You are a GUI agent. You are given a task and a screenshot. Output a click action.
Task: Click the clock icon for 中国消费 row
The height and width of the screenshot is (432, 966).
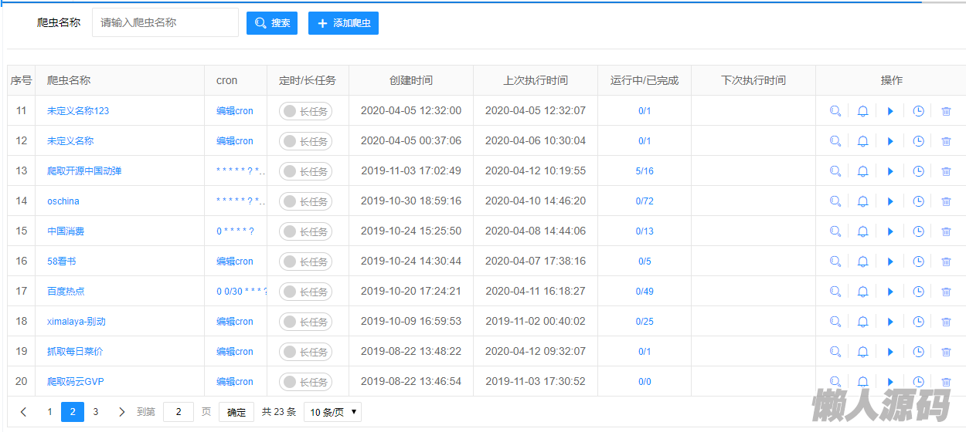click(918, 231)
